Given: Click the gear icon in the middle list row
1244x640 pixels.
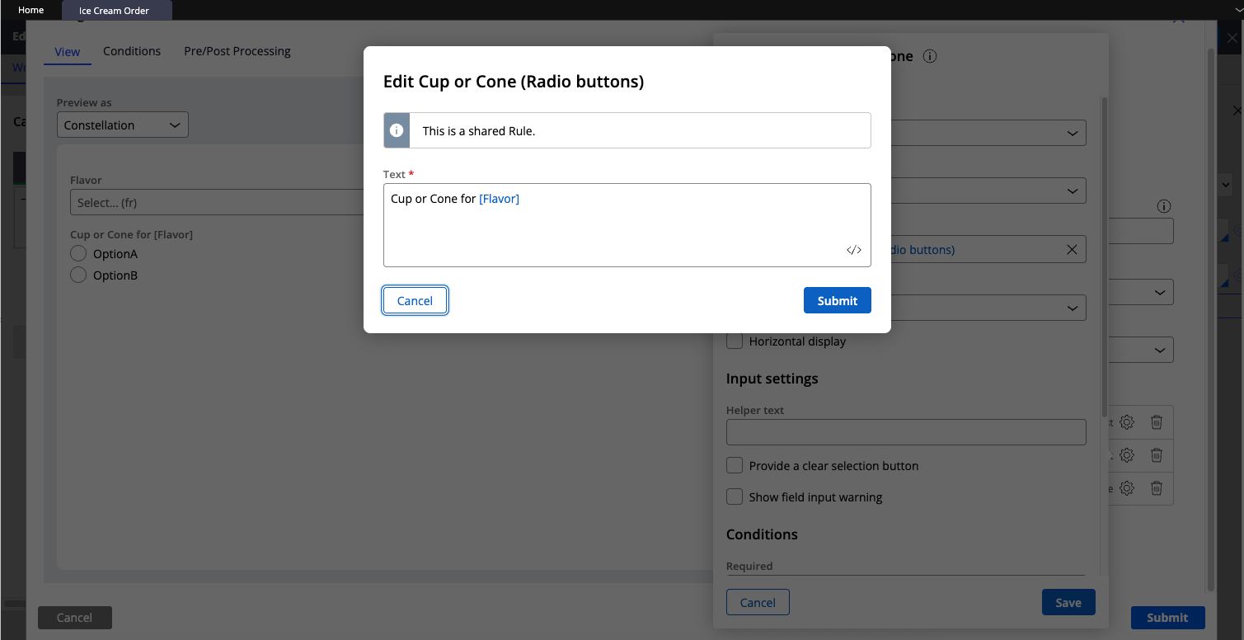Looking at the screenshot, I should click(x=1127, y=455).
